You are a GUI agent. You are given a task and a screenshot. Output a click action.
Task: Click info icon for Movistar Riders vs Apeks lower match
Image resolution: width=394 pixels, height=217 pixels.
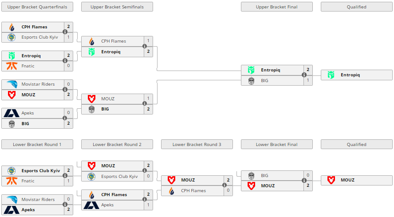pos(65,205)
